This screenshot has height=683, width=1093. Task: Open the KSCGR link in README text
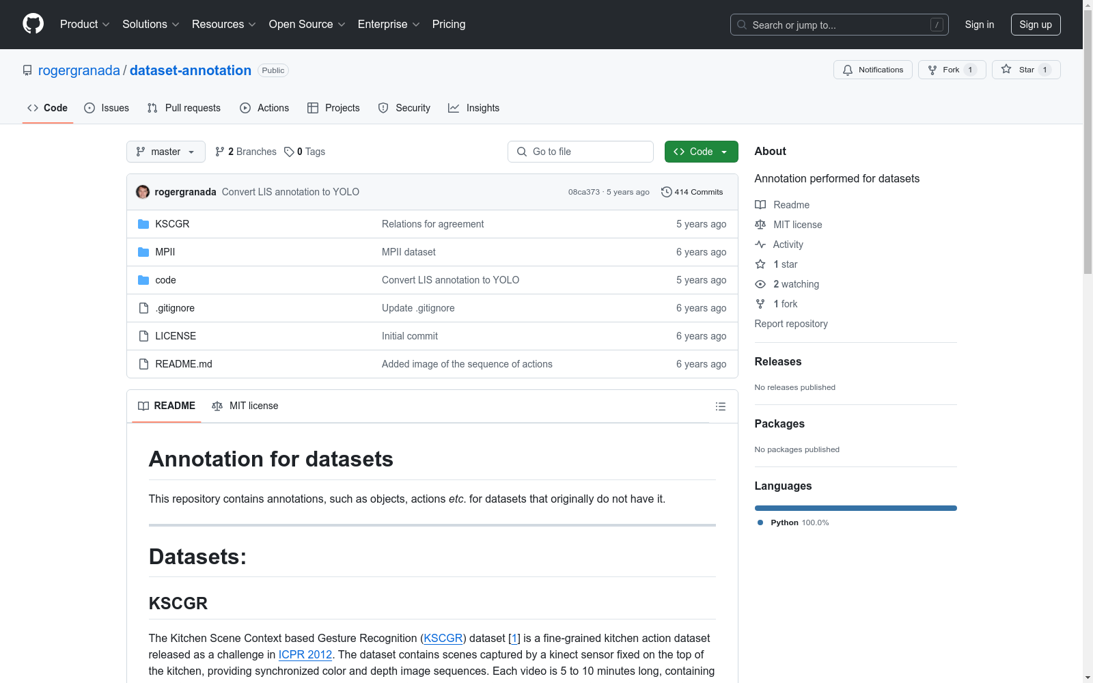pos(443,638)
